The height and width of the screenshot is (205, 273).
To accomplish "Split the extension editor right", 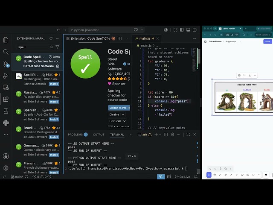I will pos(119,38).
